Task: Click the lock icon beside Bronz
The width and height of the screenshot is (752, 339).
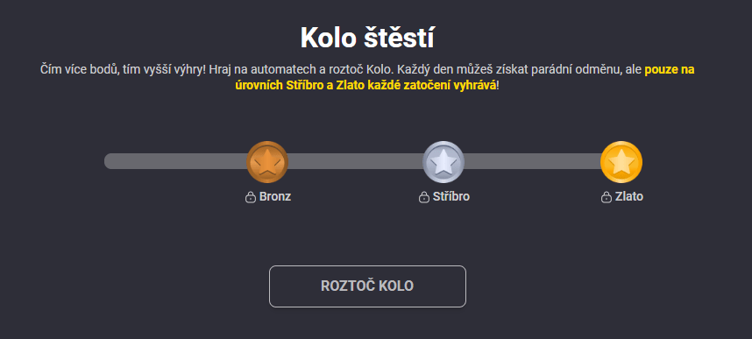Action: 250,197
